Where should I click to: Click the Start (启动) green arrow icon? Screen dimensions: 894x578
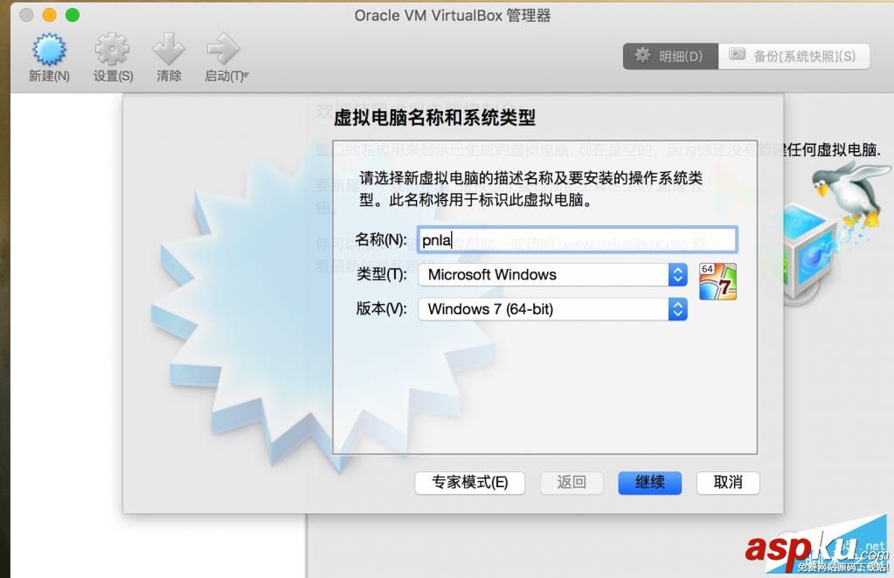pos(223,49)
